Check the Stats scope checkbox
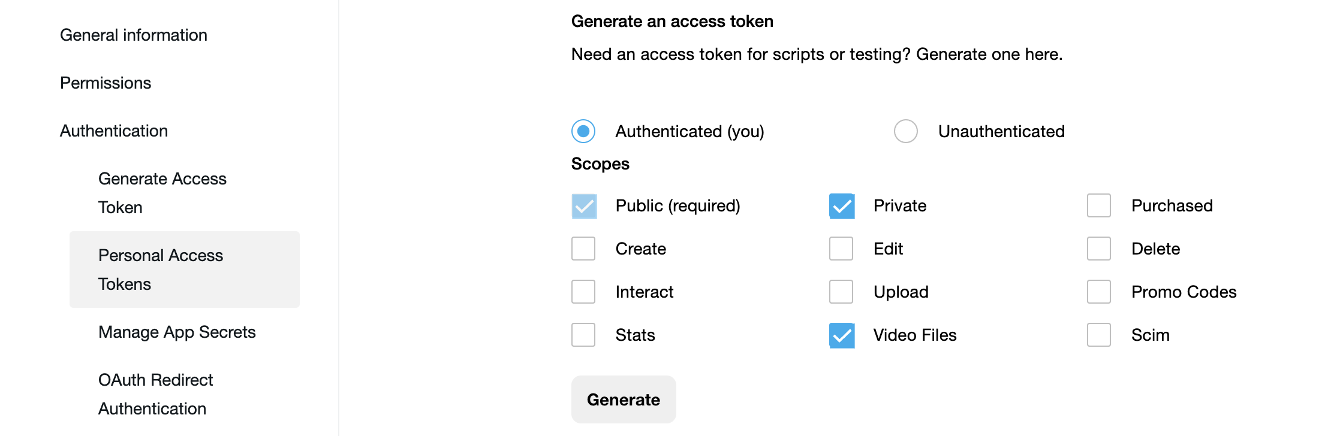 (x=583, y=335)
